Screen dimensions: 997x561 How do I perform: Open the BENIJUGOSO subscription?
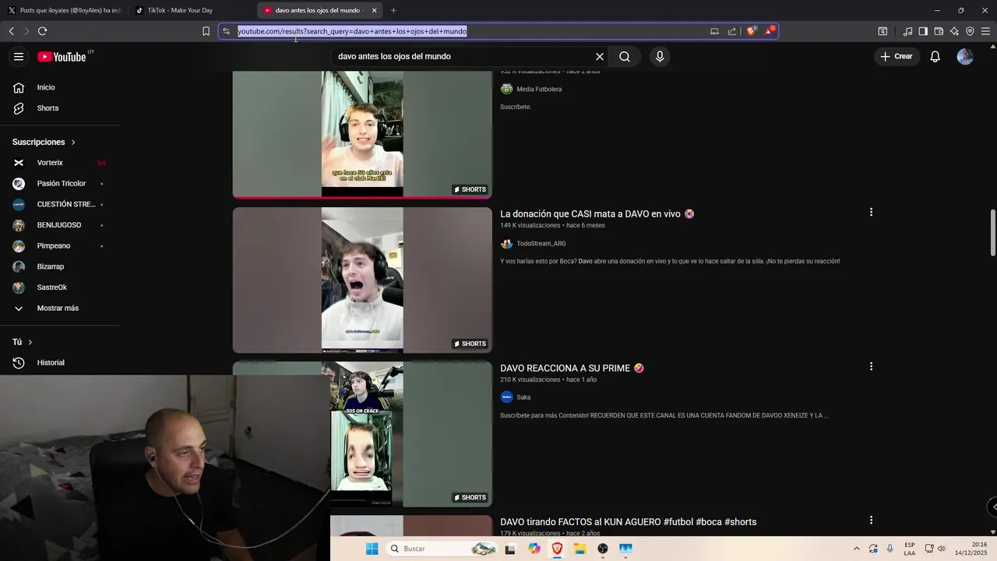(59, 225)
